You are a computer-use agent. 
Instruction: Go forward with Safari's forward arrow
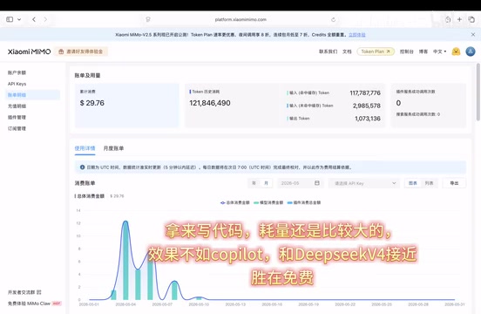coord(45,19)
